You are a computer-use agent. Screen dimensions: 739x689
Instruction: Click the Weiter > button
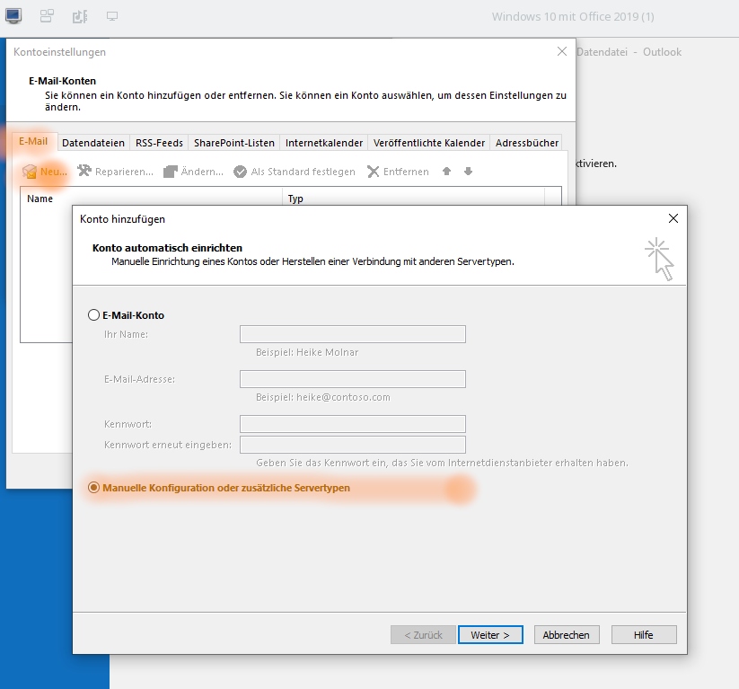[489, 635]
